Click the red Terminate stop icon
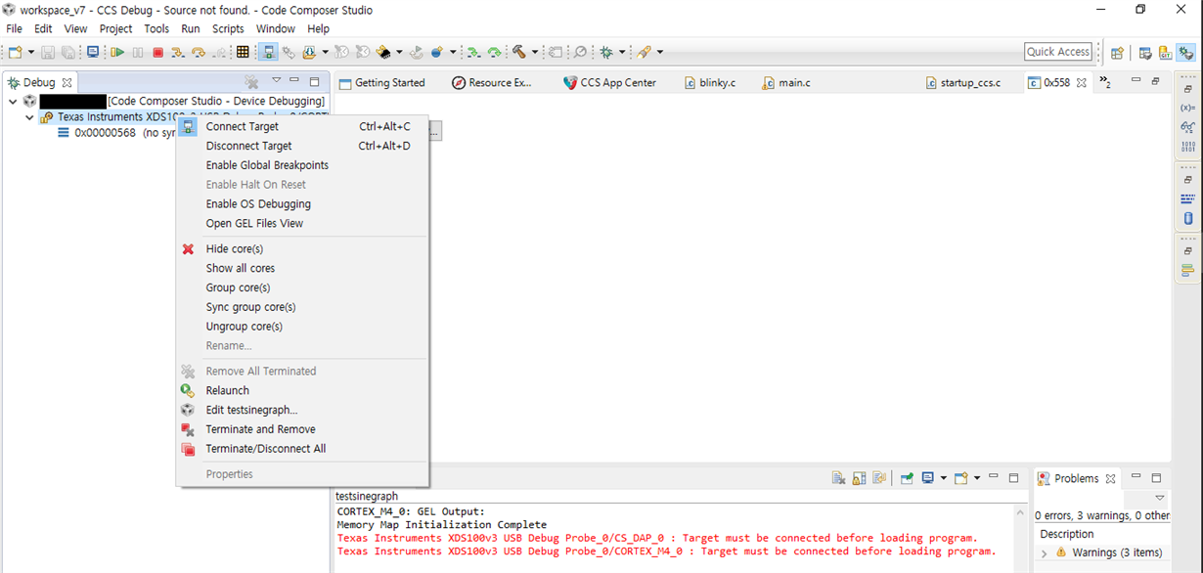The width and height of the screenshot is (1203, 573). click(x=158, y=52)
